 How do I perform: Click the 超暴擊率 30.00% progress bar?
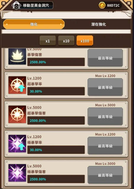click(56, 91)
